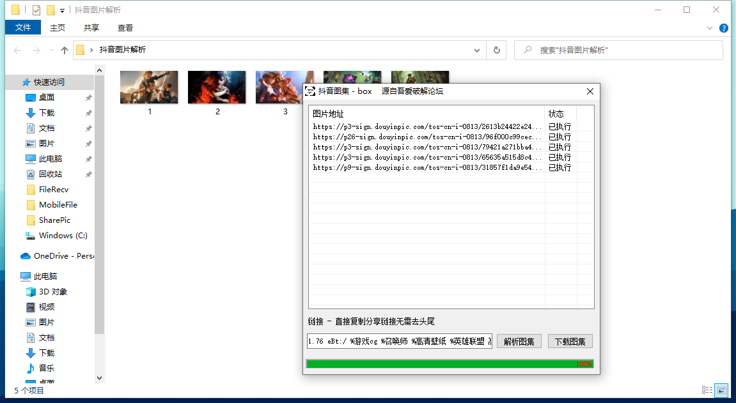Open pinned 此电脑 under quick access
Viewport: 736px width, 403px height.
pyautogui.click(x=51, y=159)
